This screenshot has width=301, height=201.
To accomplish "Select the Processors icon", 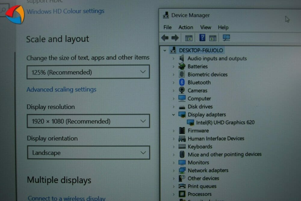I will coord(182,194).
